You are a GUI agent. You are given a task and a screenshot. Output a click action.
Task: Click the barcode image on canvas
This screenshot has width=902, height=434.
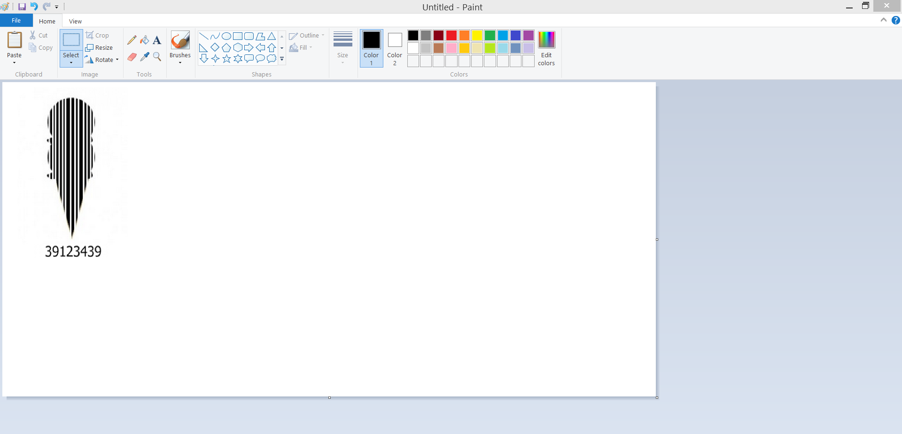tap(71, 168)
